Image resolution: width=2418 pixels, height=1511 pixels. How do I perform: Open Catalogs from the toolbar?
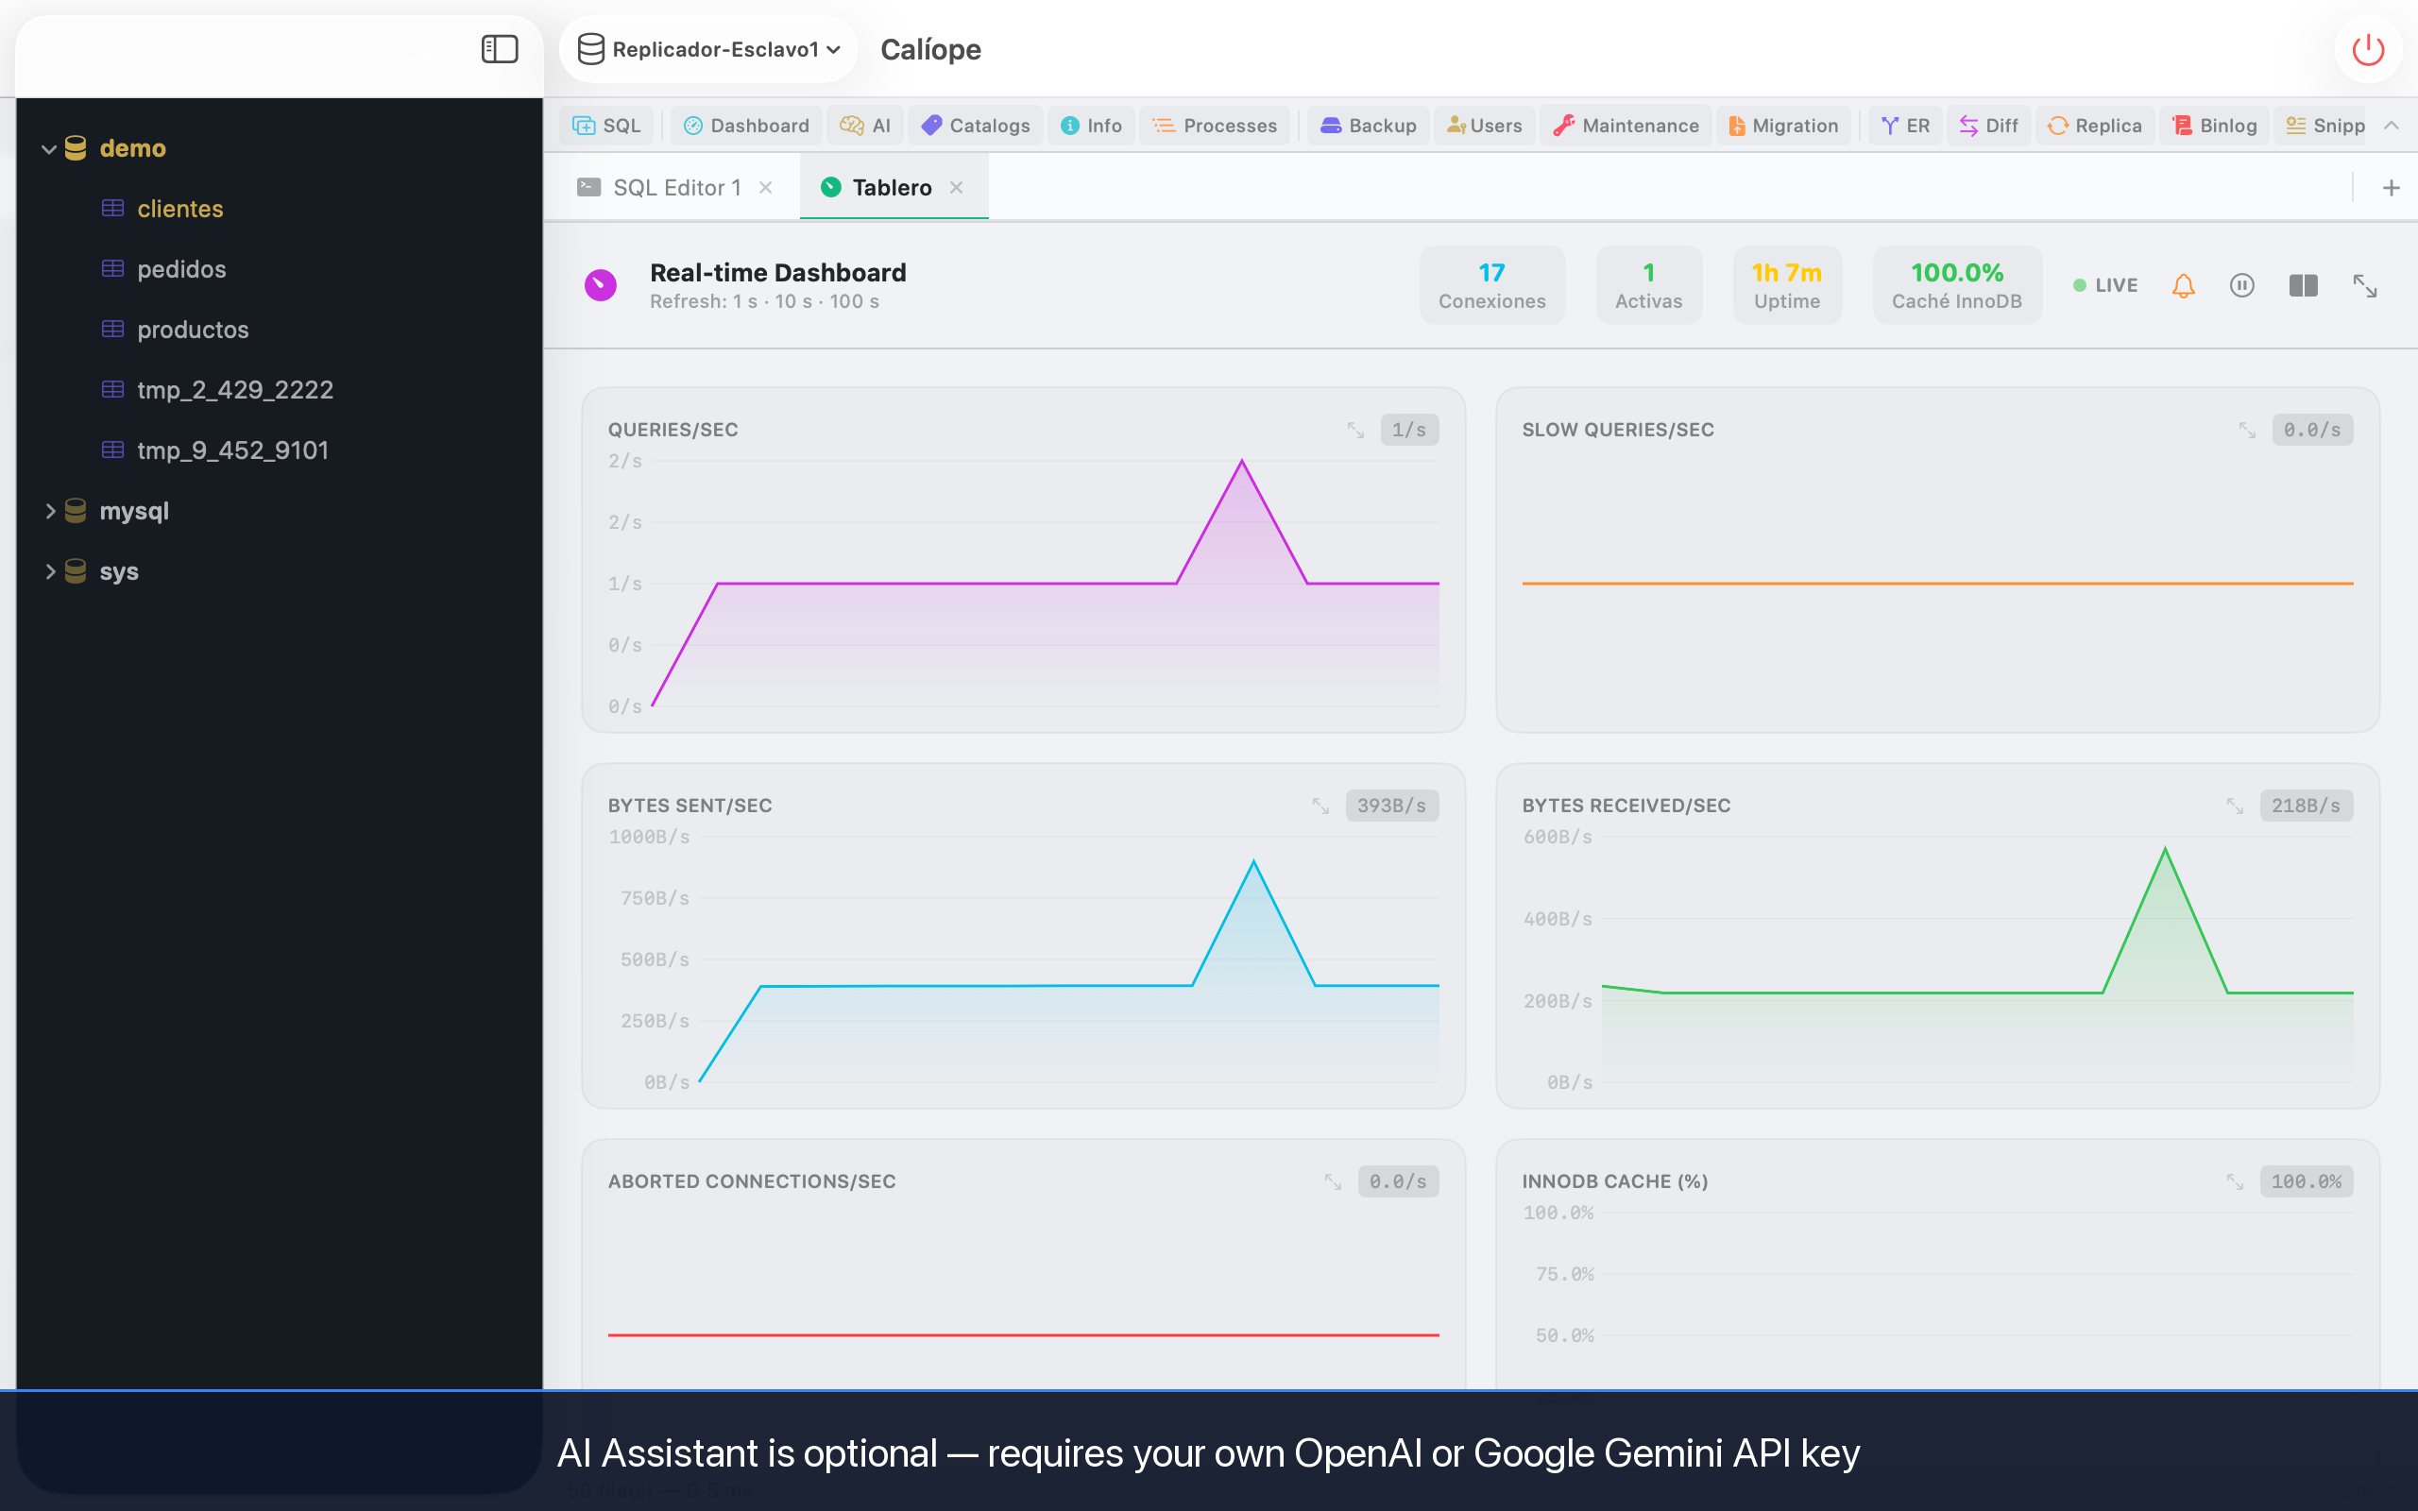pyautogui.click(x=975, y=126)
